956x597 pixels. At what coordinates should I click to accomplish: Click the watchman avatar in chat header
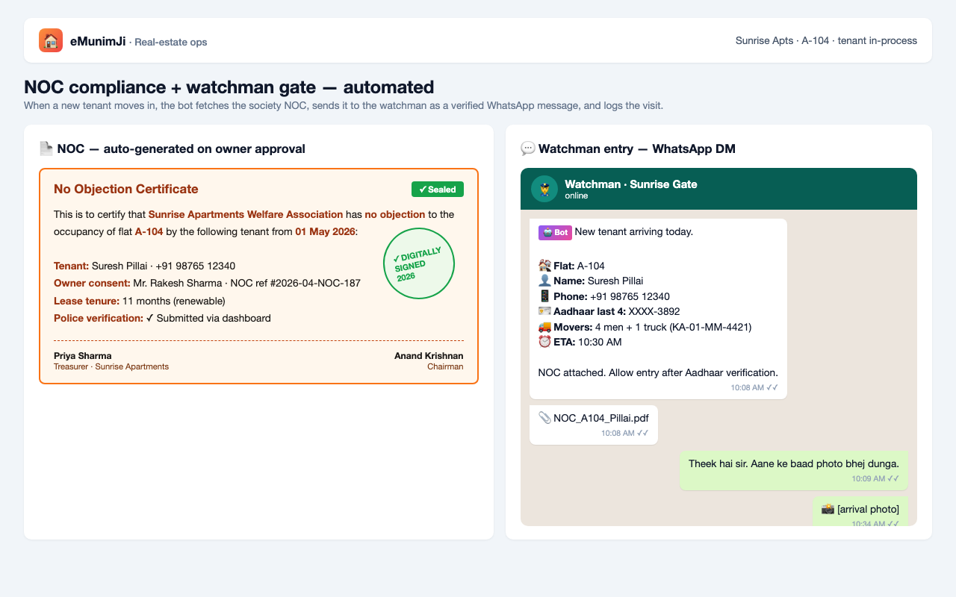point(544,189)
